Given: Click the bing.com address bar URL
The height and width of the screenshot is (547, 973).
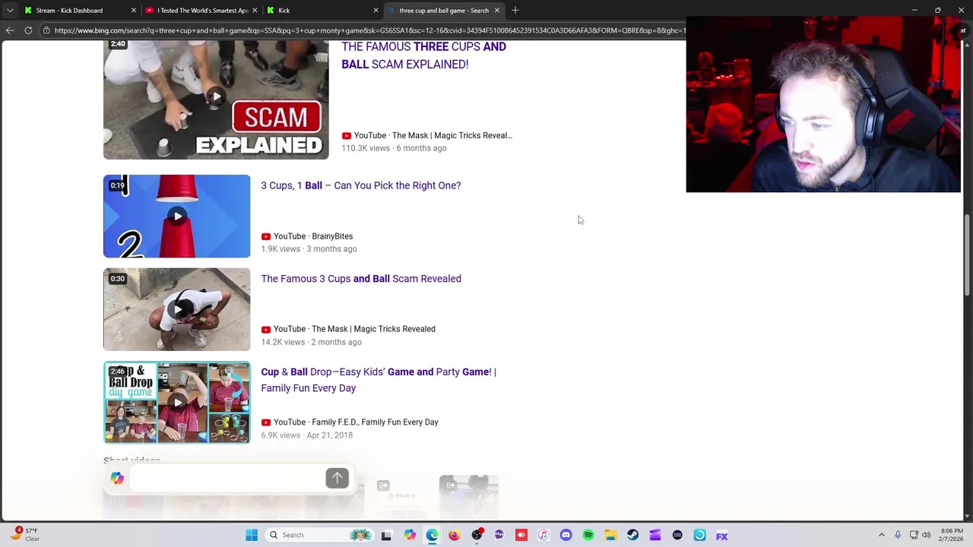Looking at the screenshot, I should tap(369, 30).
